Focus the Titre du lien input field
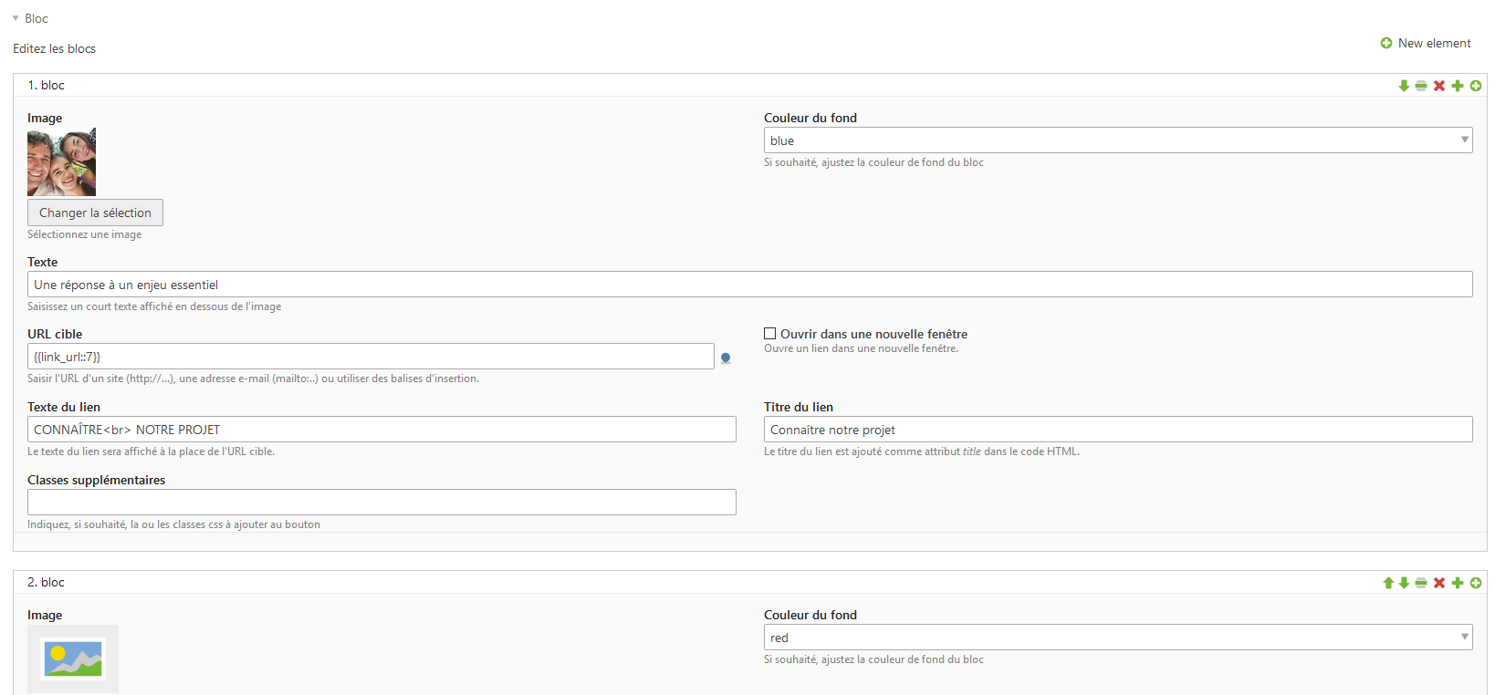The image size is (1495, 695). [x=1118, y=430]
